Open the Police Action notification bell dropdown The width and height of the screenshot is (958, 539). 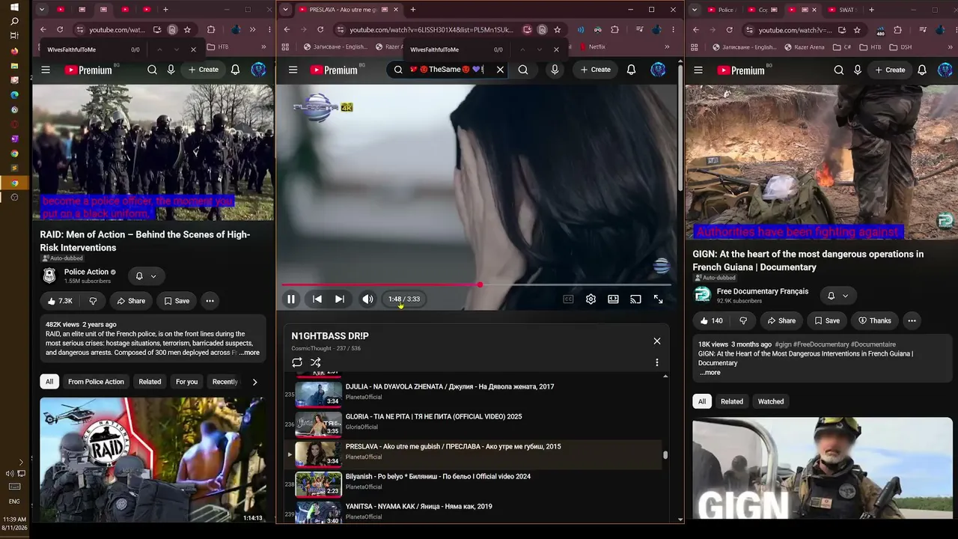(146, 276)
